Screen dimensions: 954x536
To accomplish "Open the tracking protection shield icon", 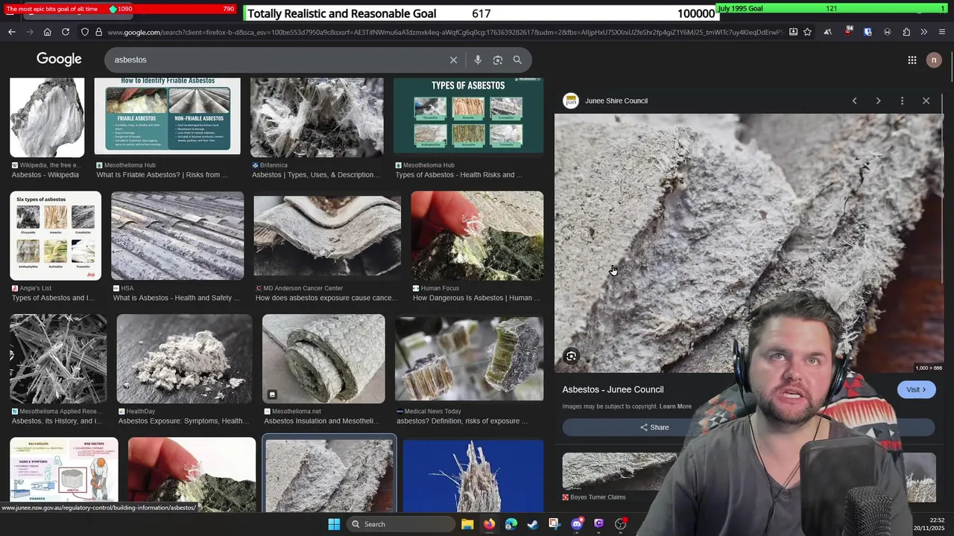I will tap(85, 32).
